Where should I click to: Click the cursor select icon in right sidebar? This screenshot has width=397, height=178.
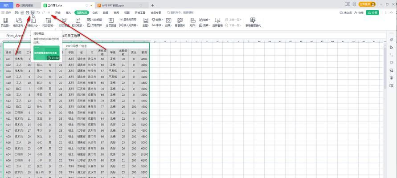(391, 47)
